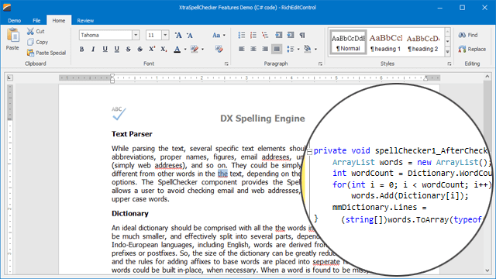The image size is (496, 279).
Task: Toggle Bold formatting
Action: (81, 49)
